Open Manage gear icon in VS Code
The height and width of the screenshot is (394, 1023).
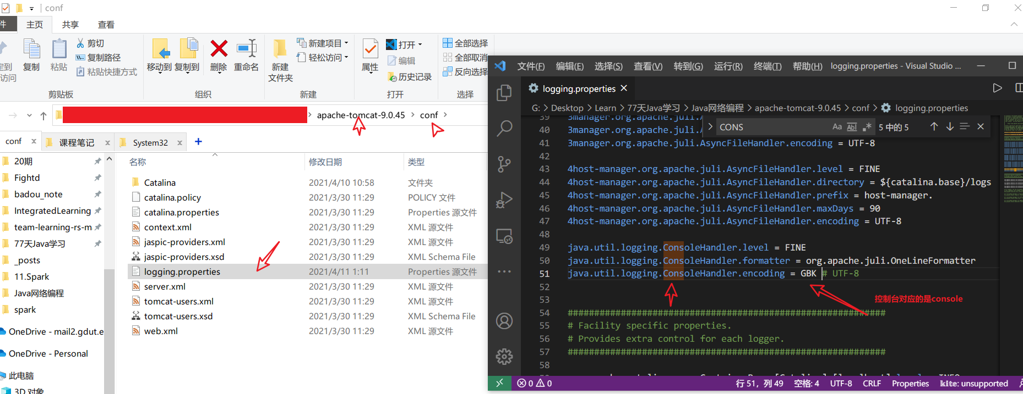coord(504,357)
